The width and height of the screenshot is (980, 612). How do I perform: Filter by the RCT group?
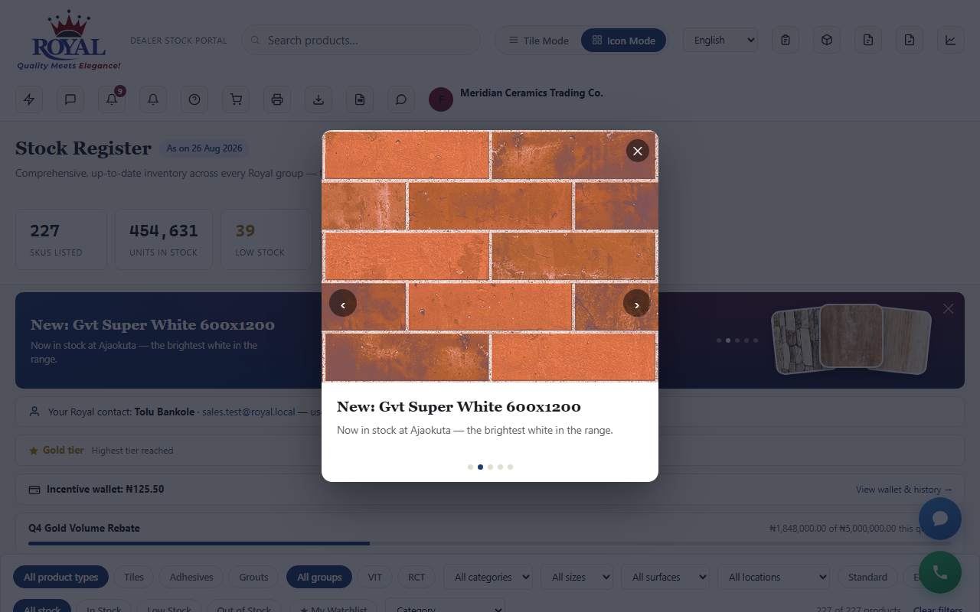point(416,577)
